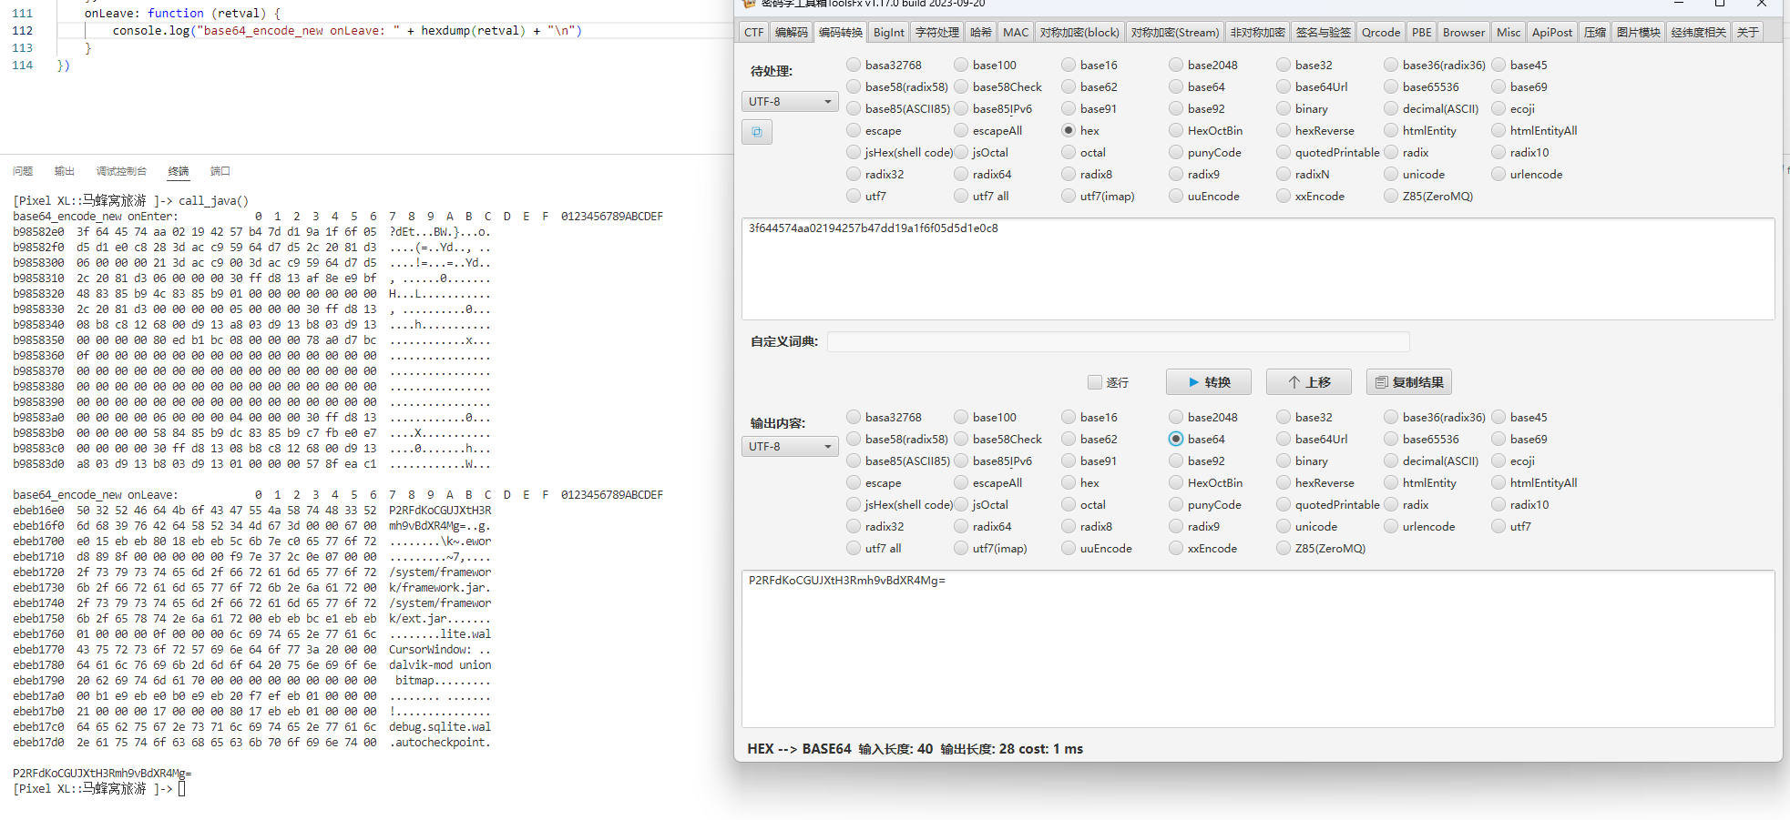Switch to the Qrcode tab
The height and width of the screenshot is (820, 1790).
tap(1380, 33)
